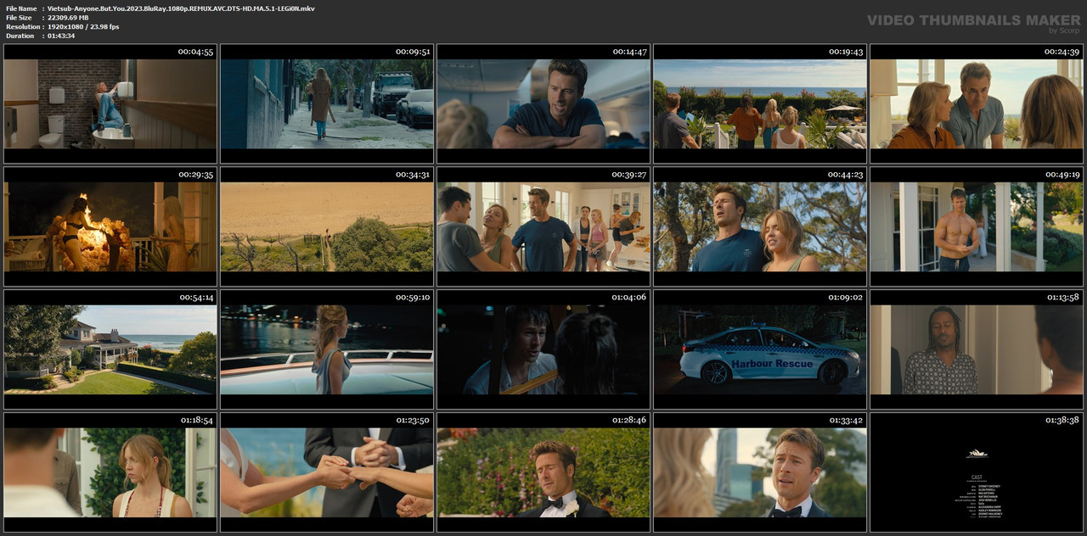Select the thumbnail at 00:24:39
Viewport: 1087px width, 536px height.
tap(977, 103)
